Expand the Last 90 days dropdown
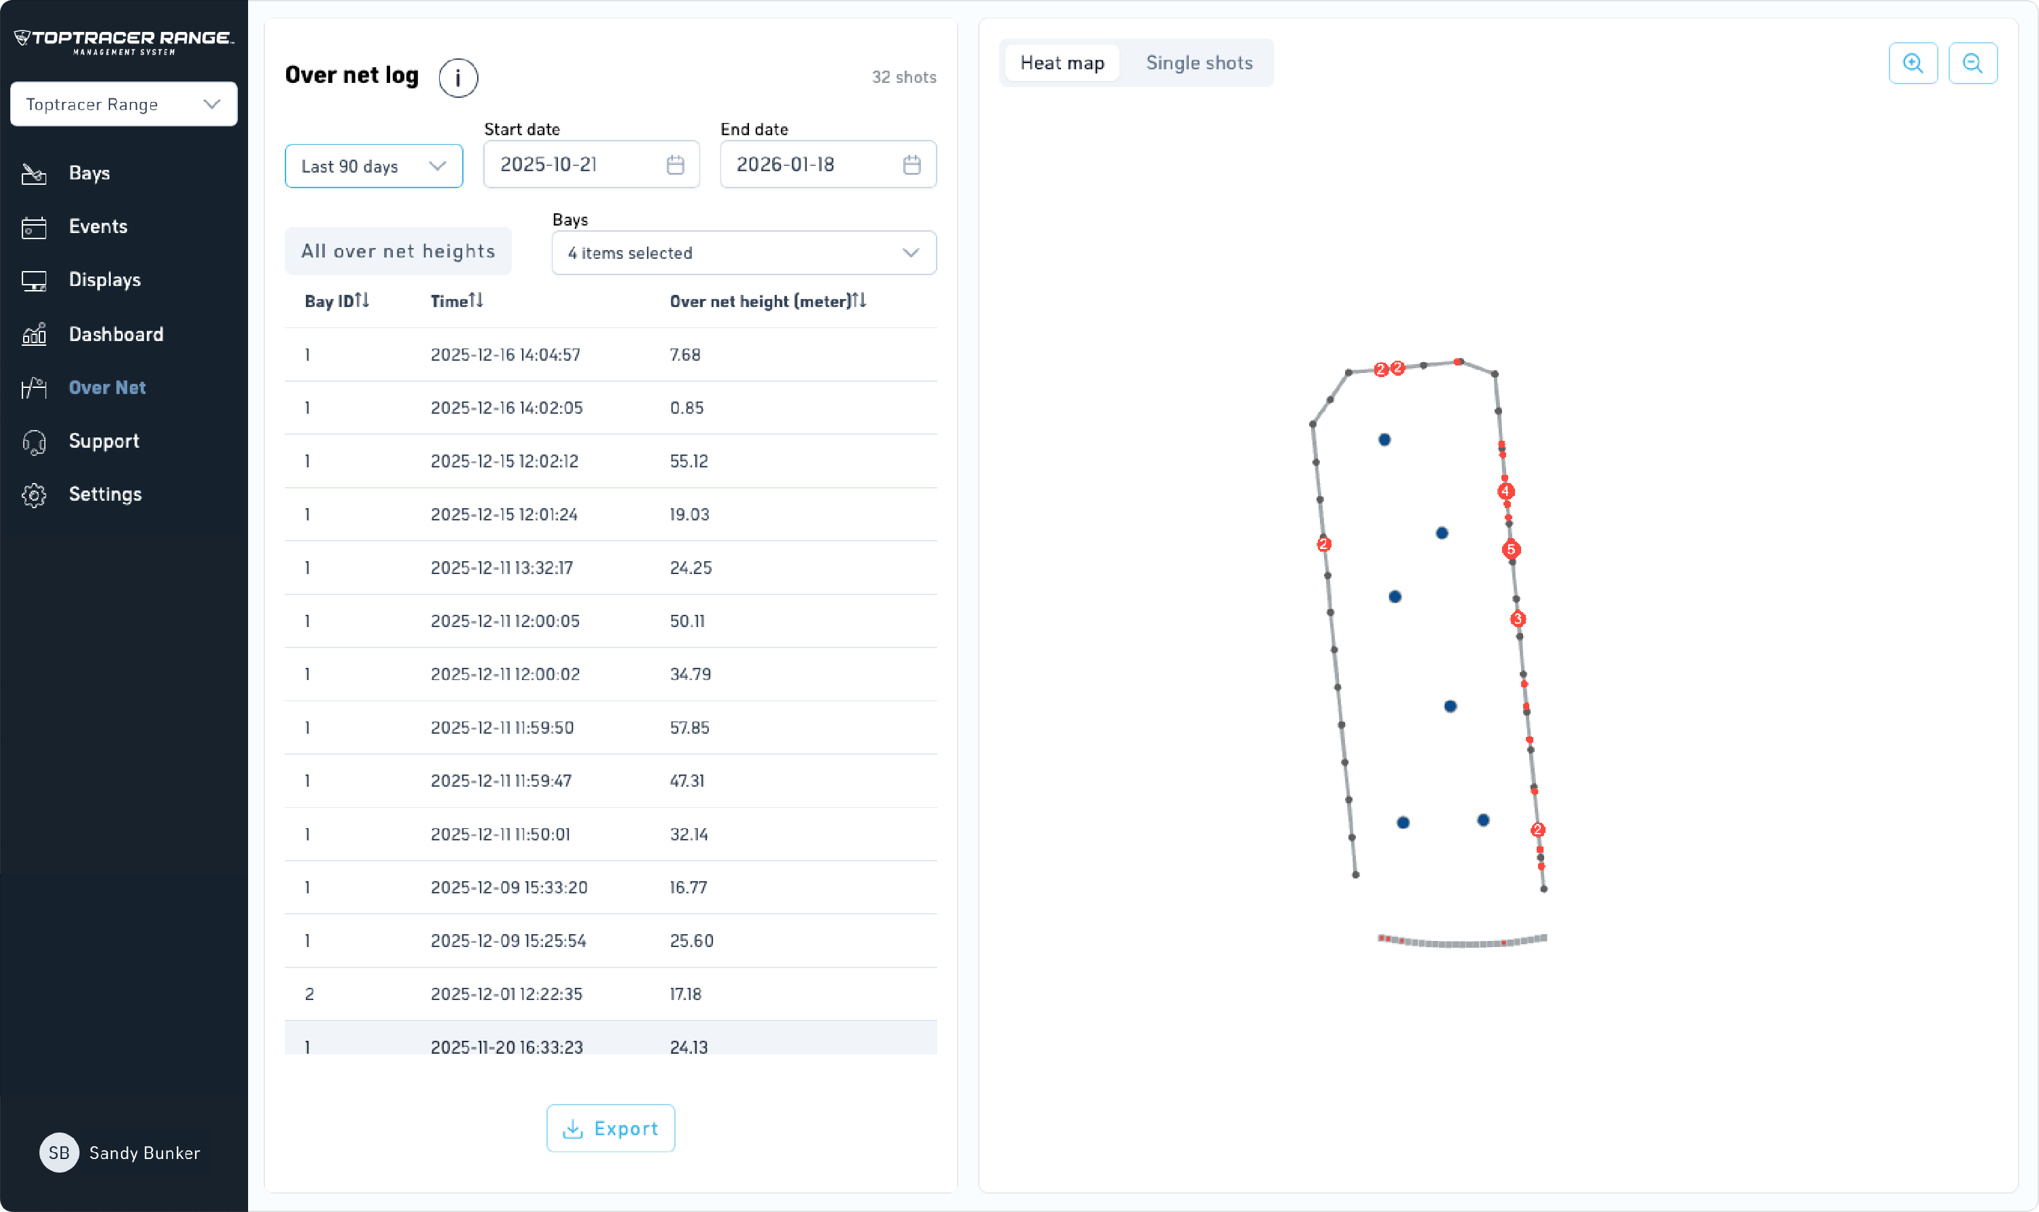Viewport: 2039px width, 1212px height. (373, 166)
